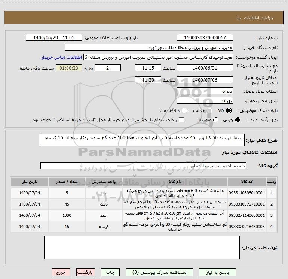Click the request creator field
This screenshot has width=288, height=279.
[158, 57]
